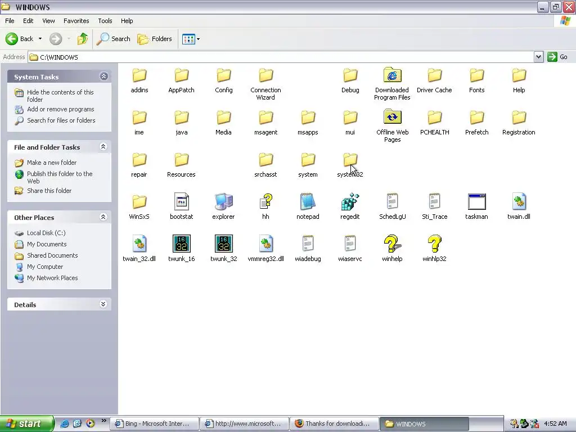Open the Address bar dropdown arrow
The height and width of the screenshot is (432, 576).
coord(538,57)
